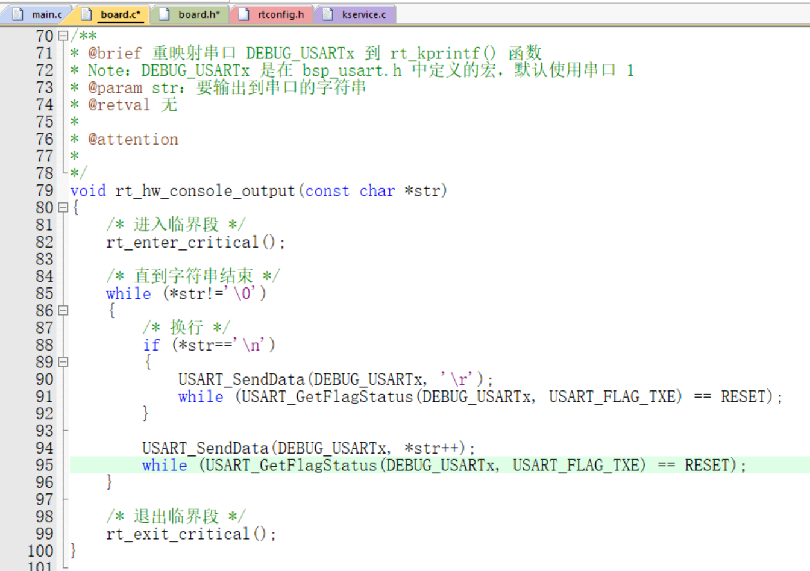Click the rt_hw_console_output function name
The image size is (810, 571).
click(205, 191)
